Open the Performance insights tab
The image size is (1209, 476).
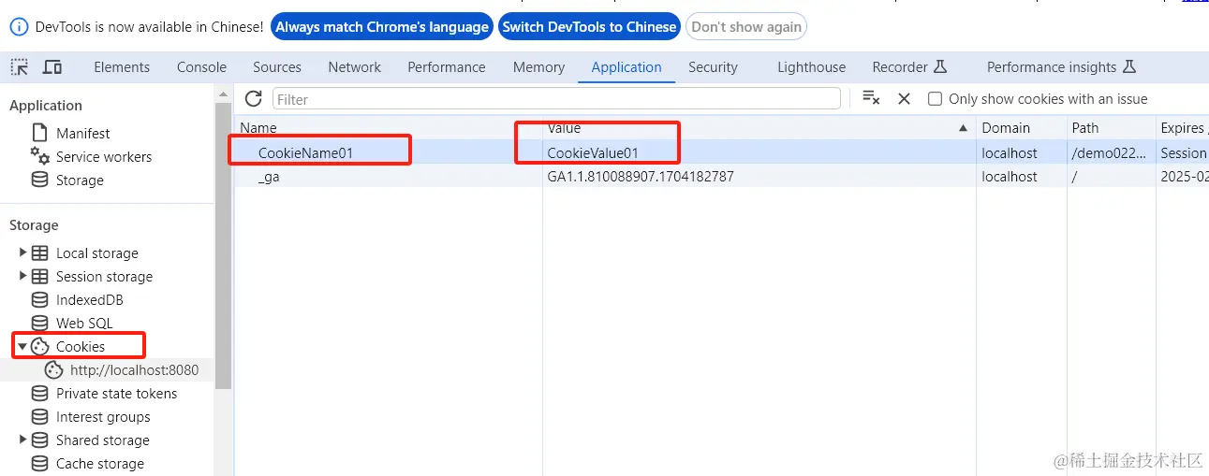tap(1061, 67)
